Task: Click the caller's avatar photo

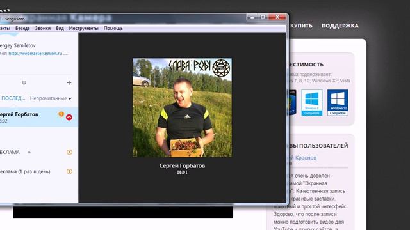Action: click(x=182, y=108)
